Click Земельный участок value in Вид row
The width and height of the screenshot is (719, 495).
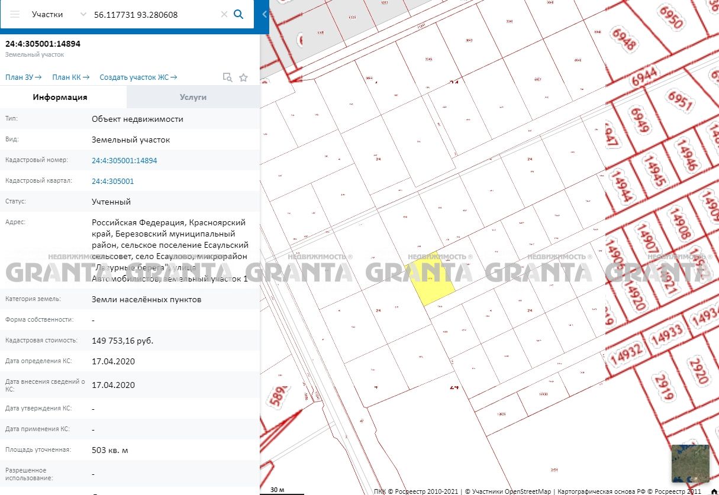[131, 140]
